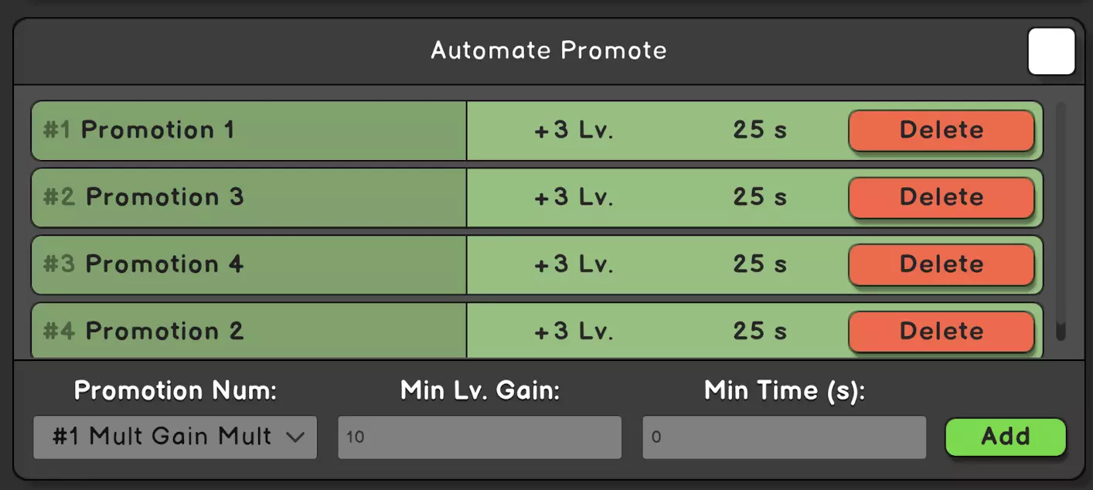Click +3 Lv. value in Promotion 1 row
The height and width of the screenshot is (490, 1093).
point(574,131)
